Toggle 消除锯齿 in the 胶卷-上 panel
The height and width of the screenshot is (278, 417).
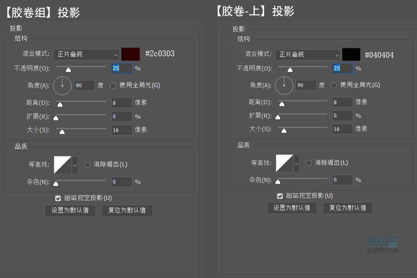(x=308, y=162)
